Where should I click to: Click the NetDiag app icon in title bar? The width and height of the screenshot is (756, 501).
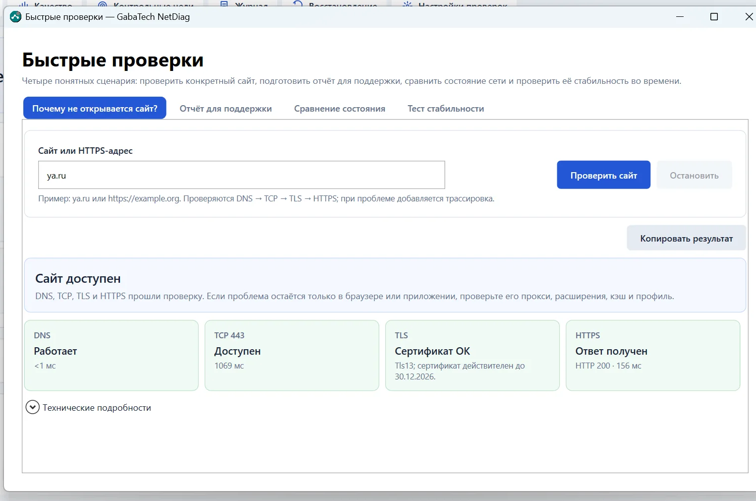point(16,17)
